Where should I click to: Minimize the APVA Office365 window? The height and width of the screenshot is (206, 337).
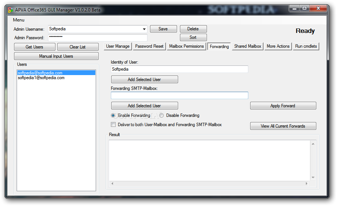pyautogui.click(x=295, y=9)
